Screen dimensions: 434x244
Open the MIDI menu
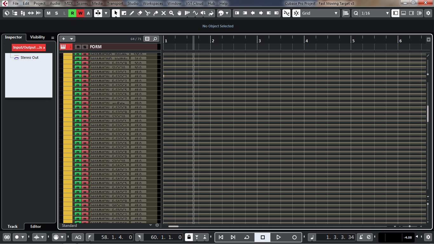68,3
